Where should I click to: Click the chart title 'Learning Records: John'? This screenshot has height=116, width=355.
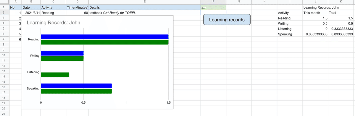click(x=53, y=23)
